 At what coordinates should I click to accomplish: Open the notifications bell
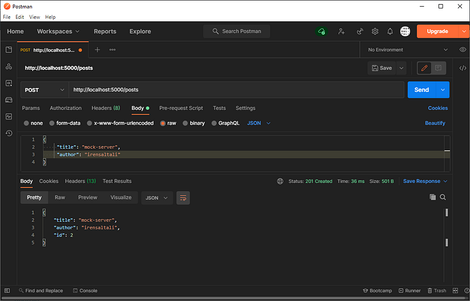[390, 31]
